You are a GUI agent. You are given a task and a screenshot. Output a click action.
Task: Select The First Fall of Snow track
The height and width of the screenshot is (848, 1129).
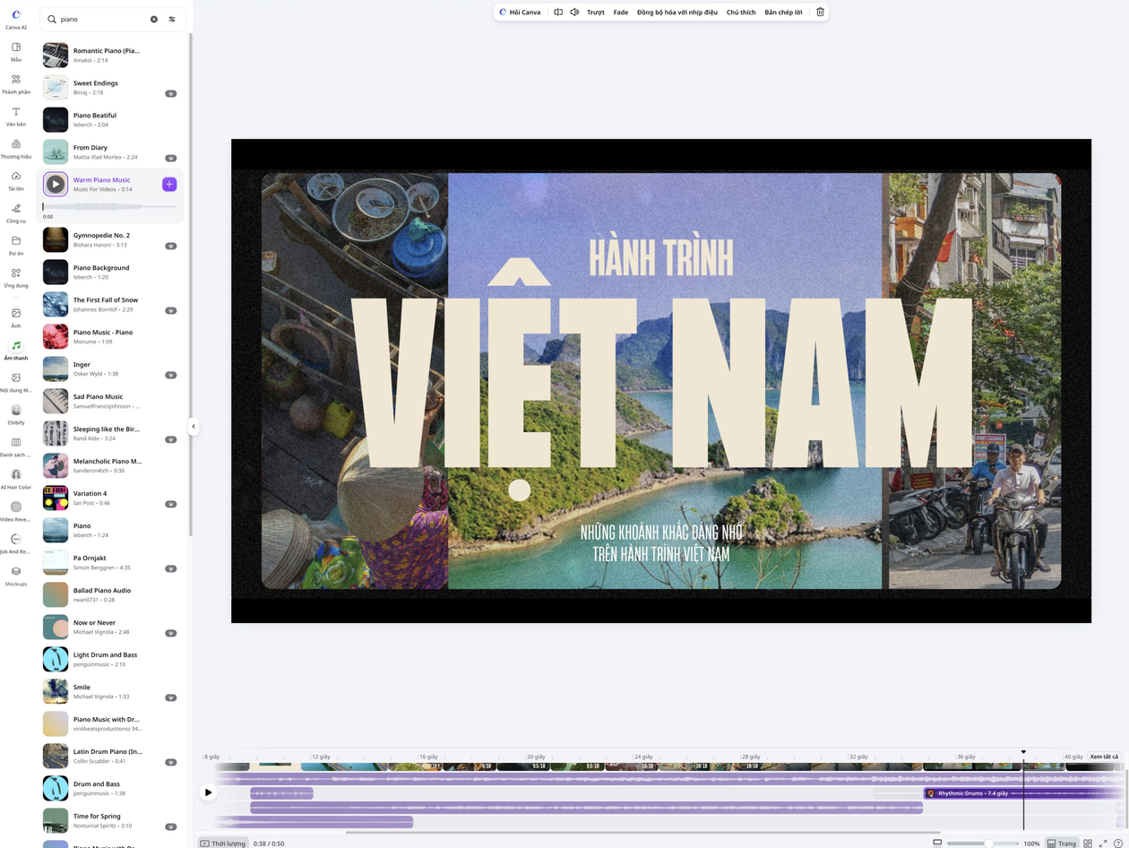tap(109, 304)
